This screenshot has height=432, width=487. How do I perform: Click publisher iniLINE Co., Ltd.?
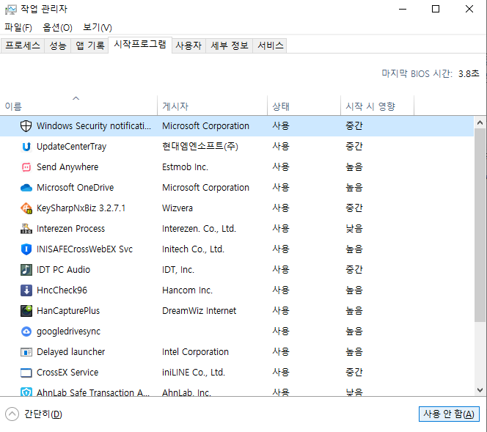click(194, 373)
